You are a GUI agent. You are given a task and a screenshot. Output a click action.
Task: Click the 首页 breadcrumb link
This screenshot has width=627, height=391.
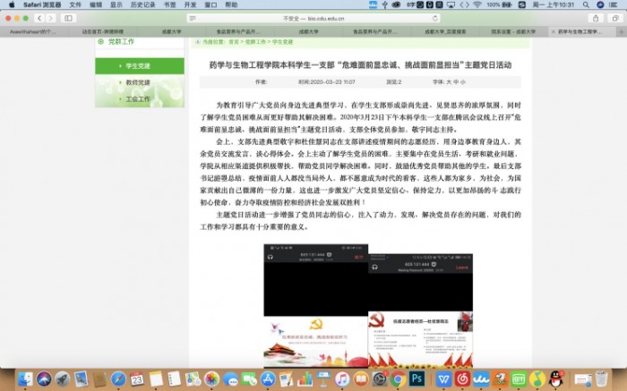(233, 42)
